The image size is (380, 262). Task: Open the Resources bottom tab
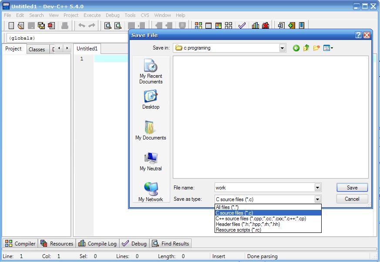57,243
